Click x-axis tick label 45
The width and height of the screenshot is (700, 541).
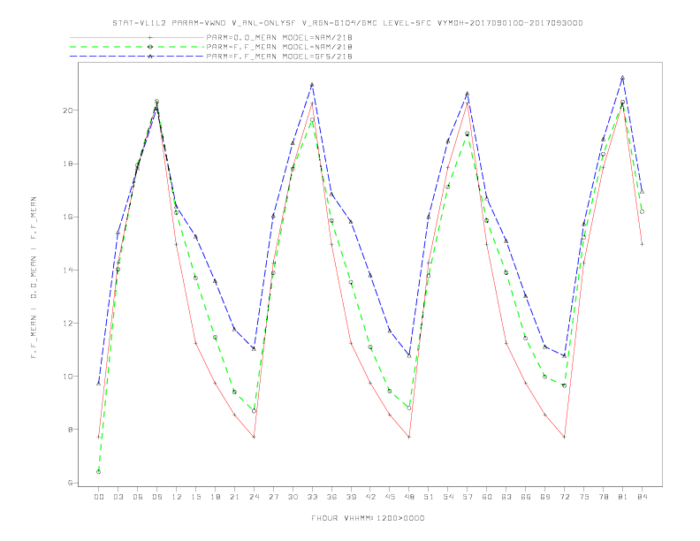pyautogui.click(x=390, y=497)
